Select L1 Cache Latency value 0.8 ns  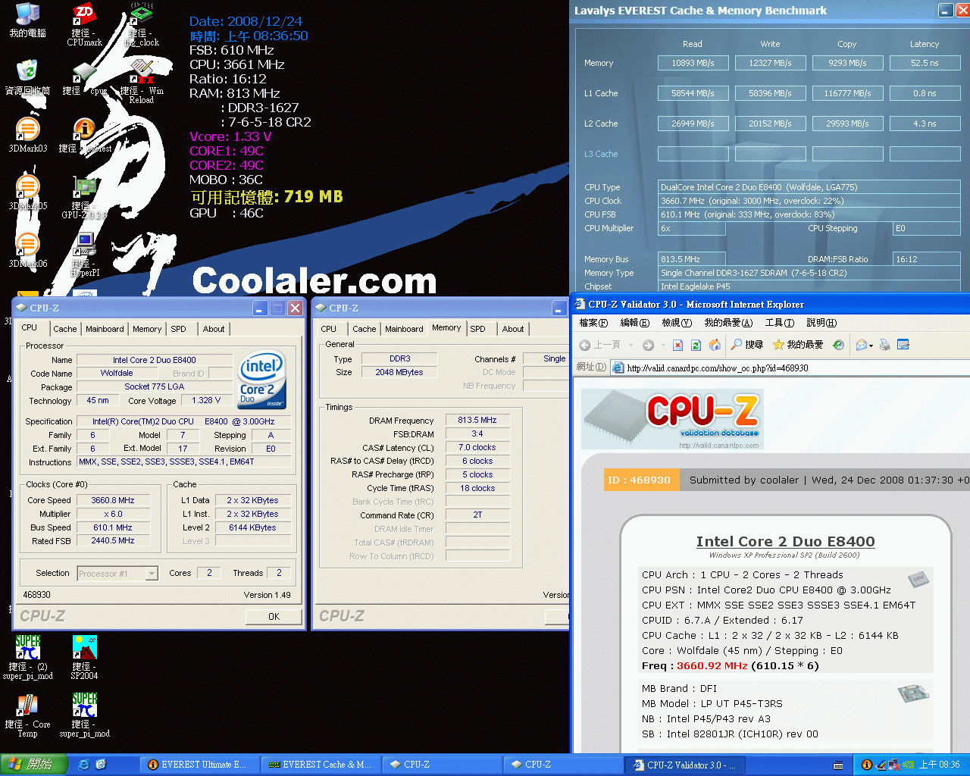(925, 93)
